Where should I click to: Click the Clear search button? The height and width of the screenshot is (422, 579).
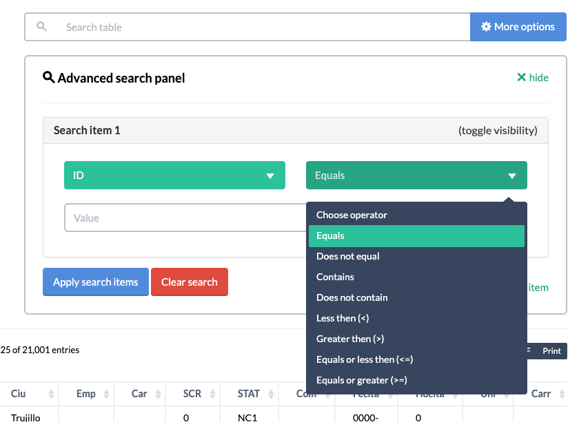(x=190, y=282)
